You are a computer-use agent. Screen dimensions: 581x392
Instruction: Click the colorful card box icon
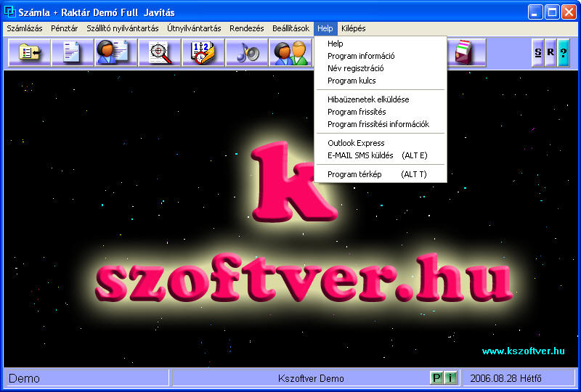466,52
